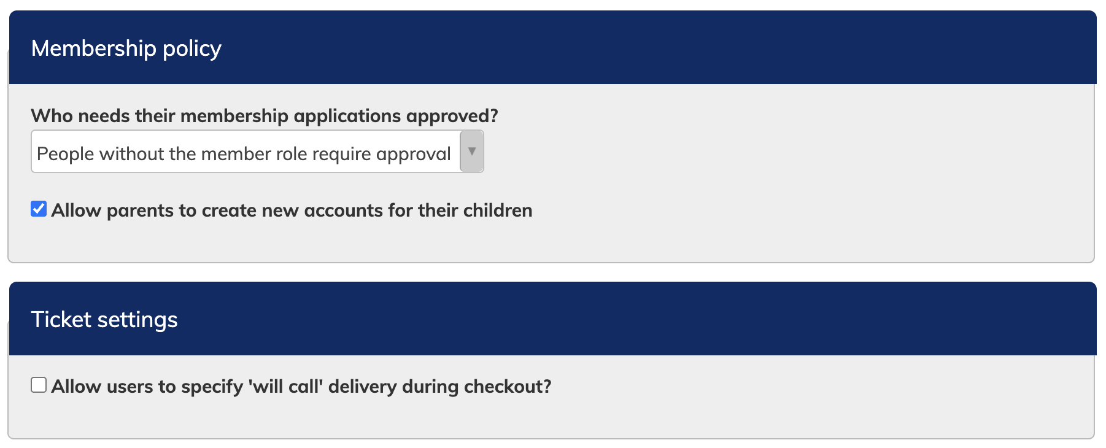Click the gray arrow on approval select
The image size is (1106, 448).
point(471,152)
